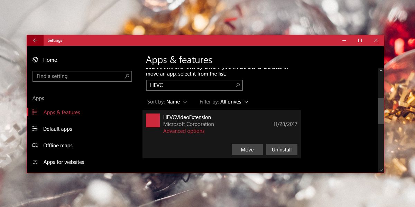Close the Settings window

(x=376, y=40)
